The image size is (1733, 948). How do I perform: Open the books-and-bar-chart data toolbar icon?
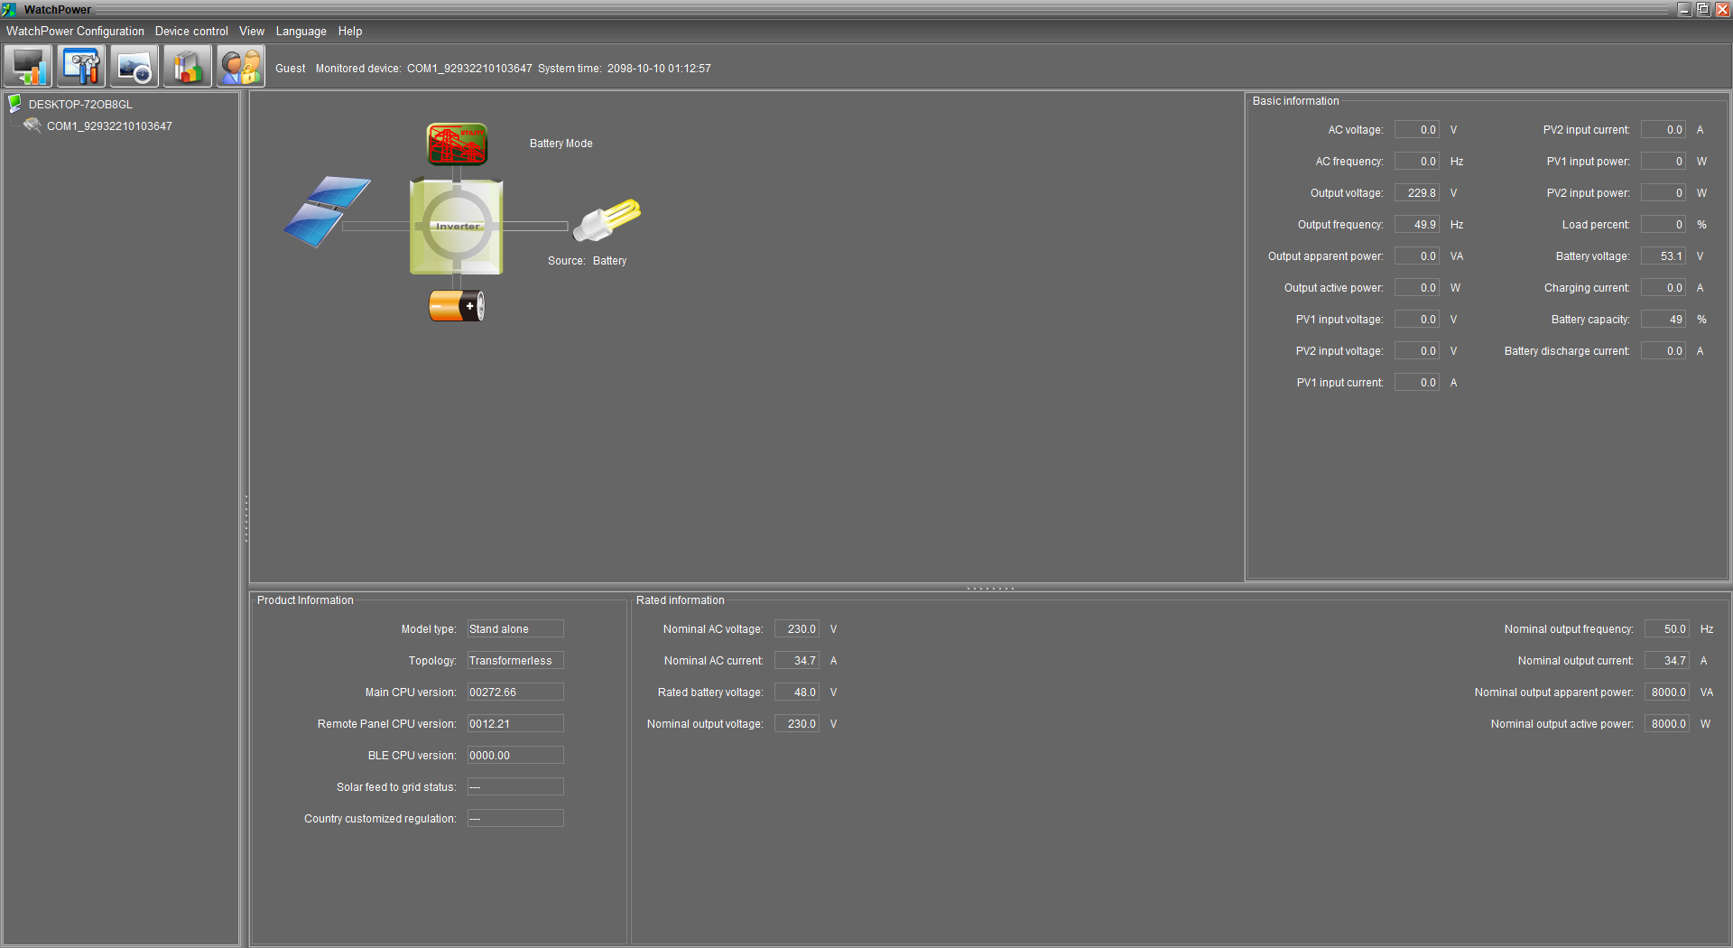coord(188,67)
